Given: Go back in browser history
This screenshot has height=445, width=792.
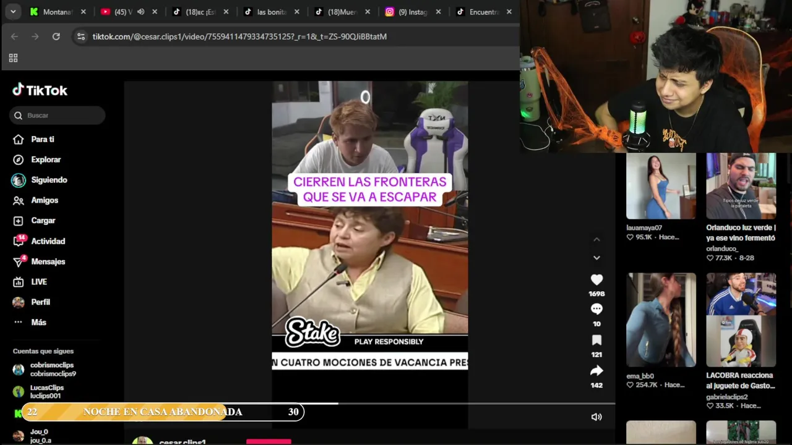Looking at the screenshot, I should click(14, 36).
